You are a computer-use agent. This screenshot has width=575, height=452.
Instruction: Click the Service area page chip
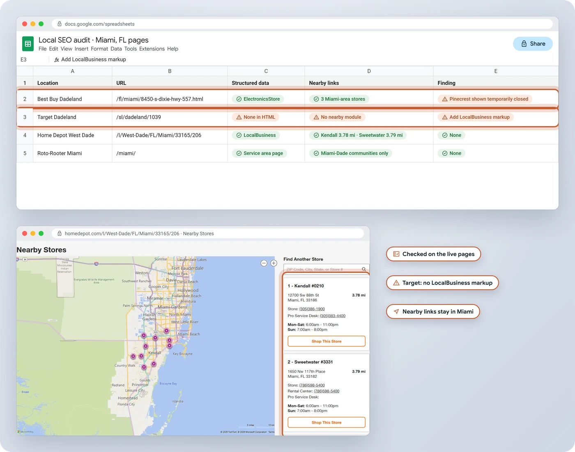tap(260, 153)
